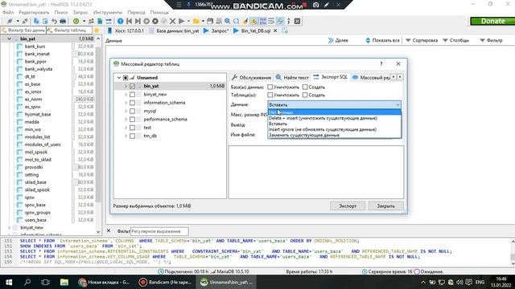The width and height of the screenshot is (515, 289).
Task: Click the regular expression filter field
Action: tap(159, 231)
